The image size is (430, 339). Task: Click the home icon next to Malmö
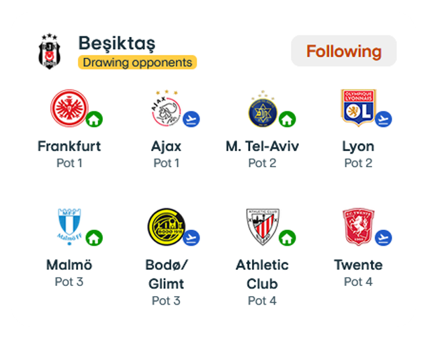(x=94, y=238)
